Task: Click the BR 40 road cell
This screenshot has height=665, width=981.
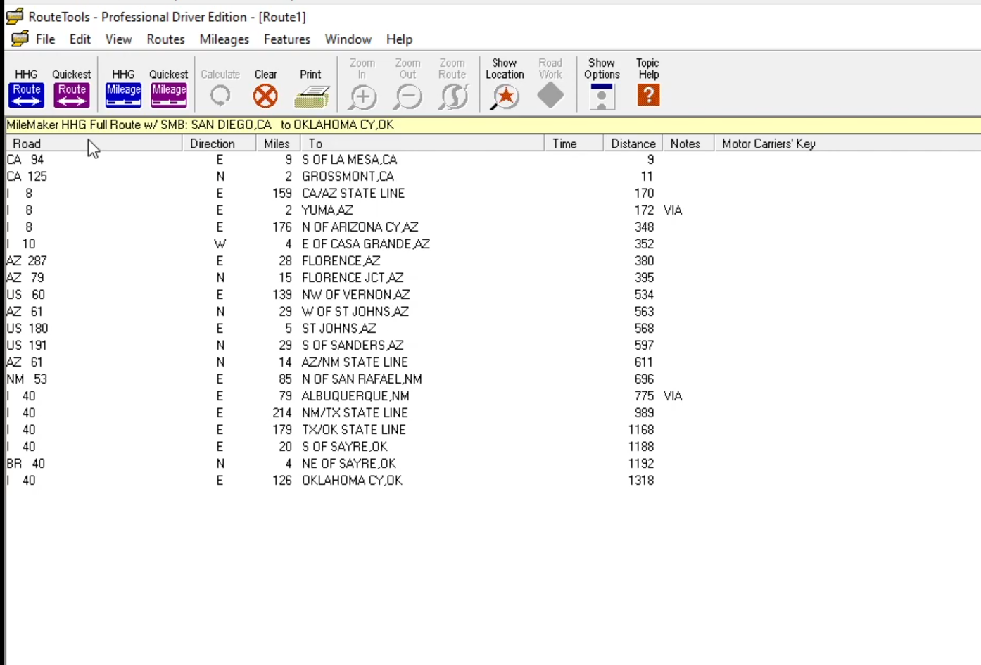Action: (26, 464)
